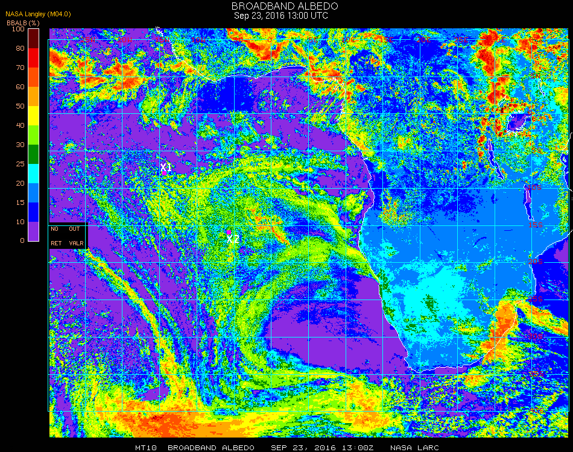Click the legend value '25'
Viewport: 573px width, 452px height.
click(20, 164)
